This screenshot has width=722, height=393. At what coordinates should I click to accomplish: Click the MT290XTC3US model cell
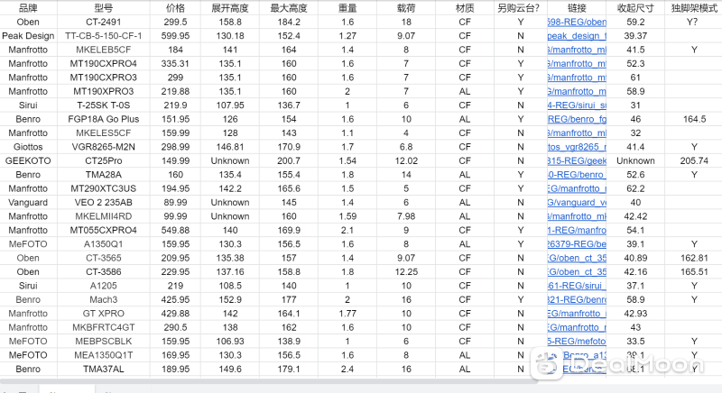tap(104, 188)
